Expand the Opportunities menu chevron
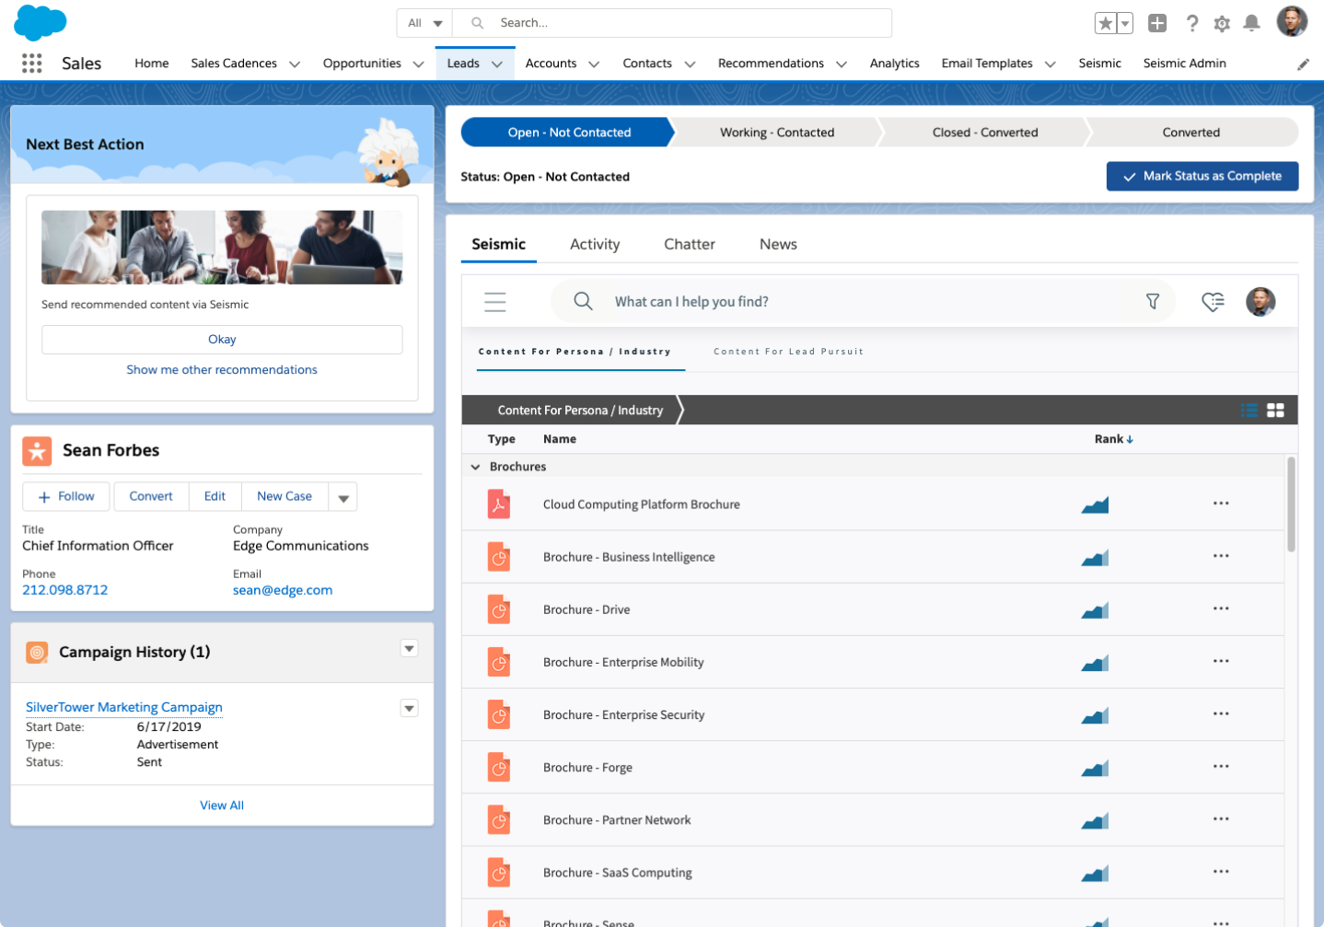Screen dimensions: 1324x927 tap(418, 64)
